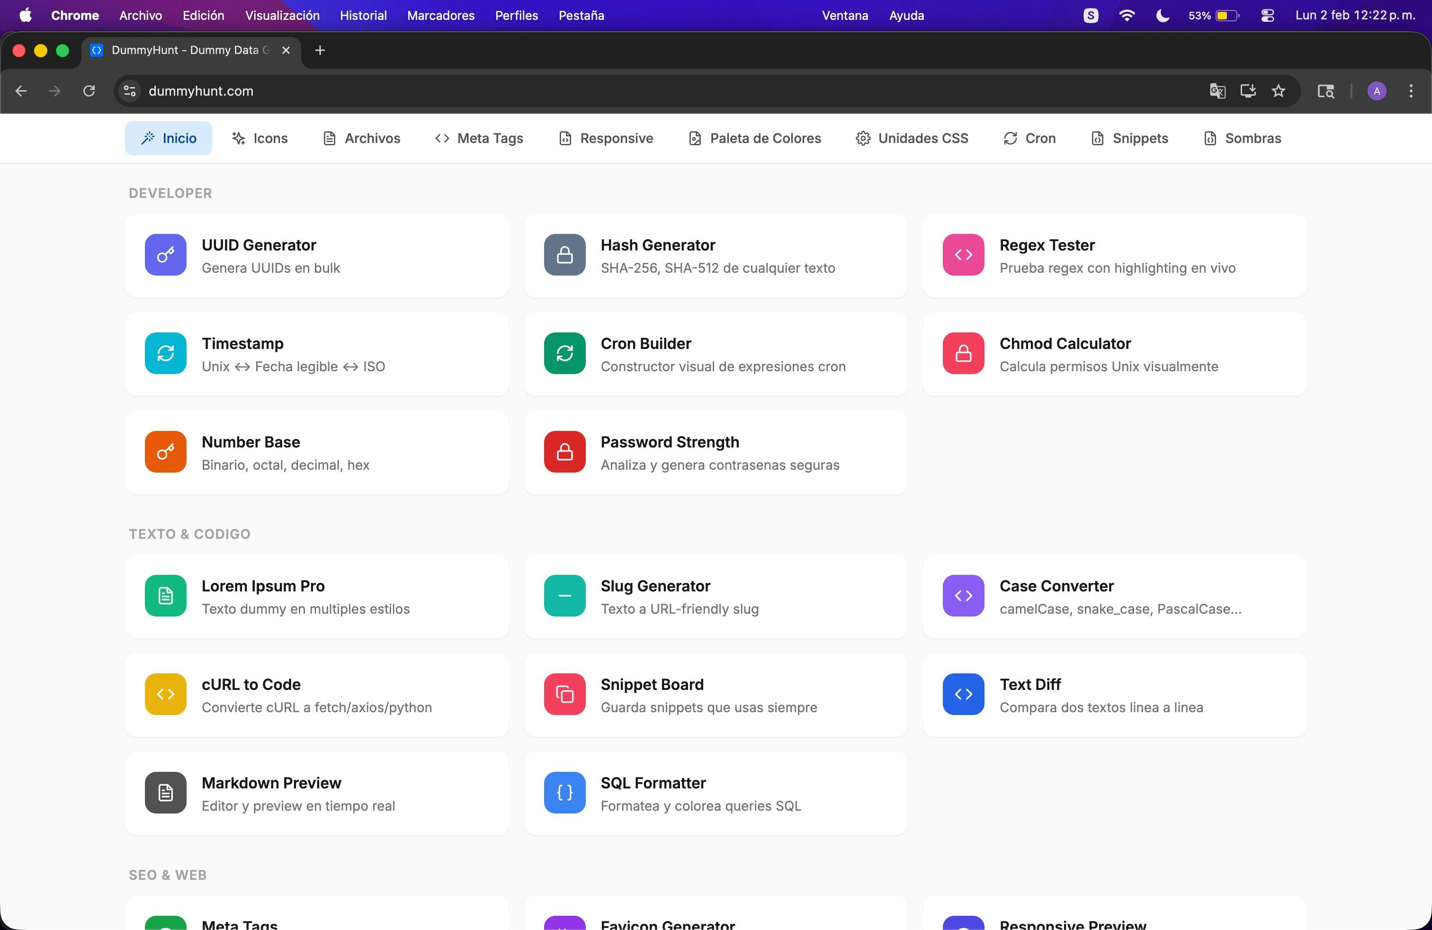Click the SQL Formatter braces icon
This screenshot has width=1432, height=930.
pos(564,792)
